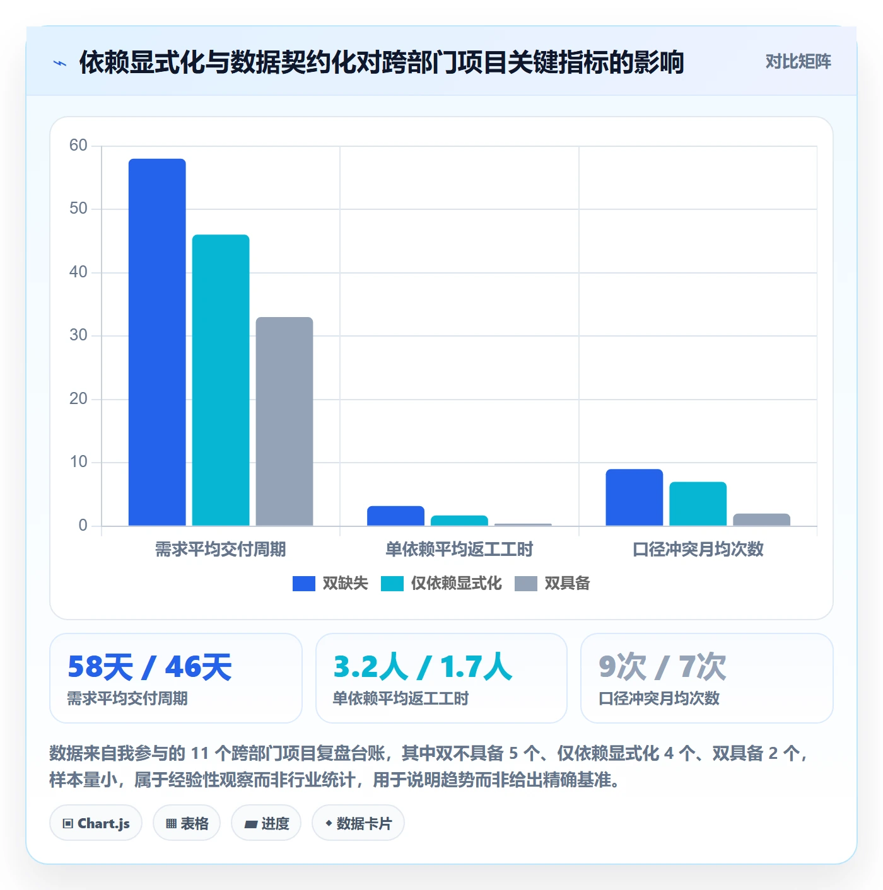The image size is (883, 890).
Task: Click the y-axis value 60
Action: pyautogui.click(x=78, y=146)
